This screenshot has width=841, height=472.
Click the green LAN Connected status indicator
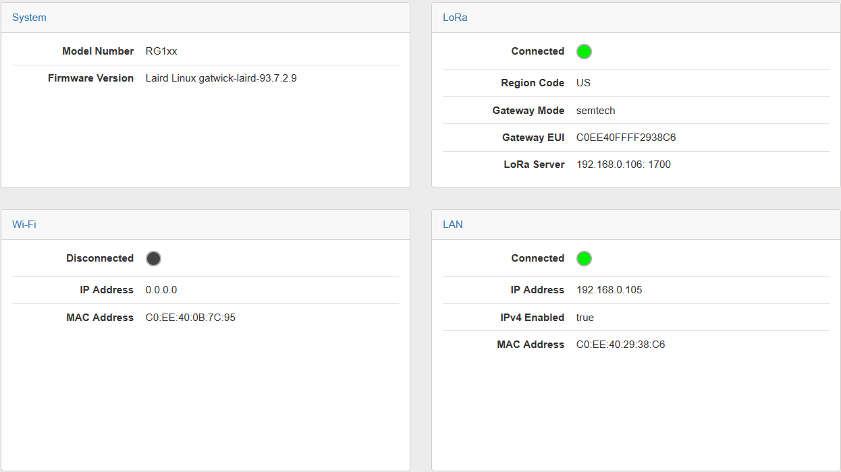coord(584,258)
